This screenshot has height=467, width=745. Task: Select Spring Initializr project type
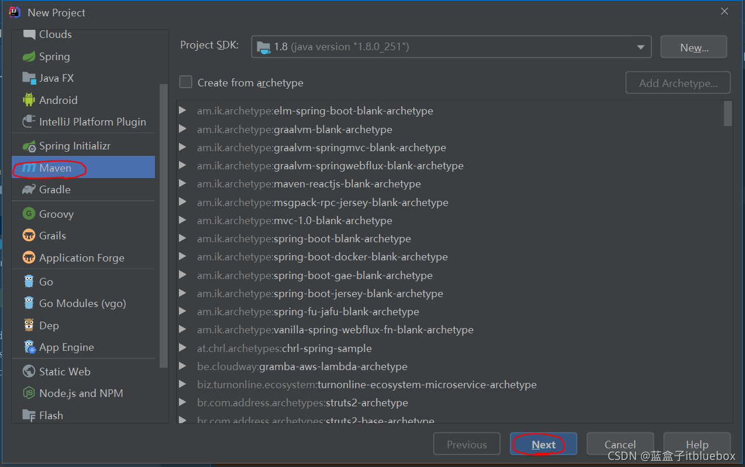[x=84, y=146]
